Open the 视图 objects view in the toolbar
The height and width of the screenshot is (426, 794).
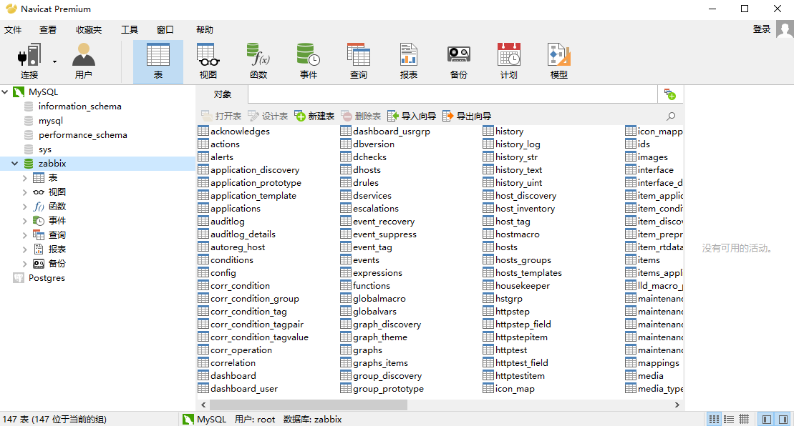[x=208, y=60]
